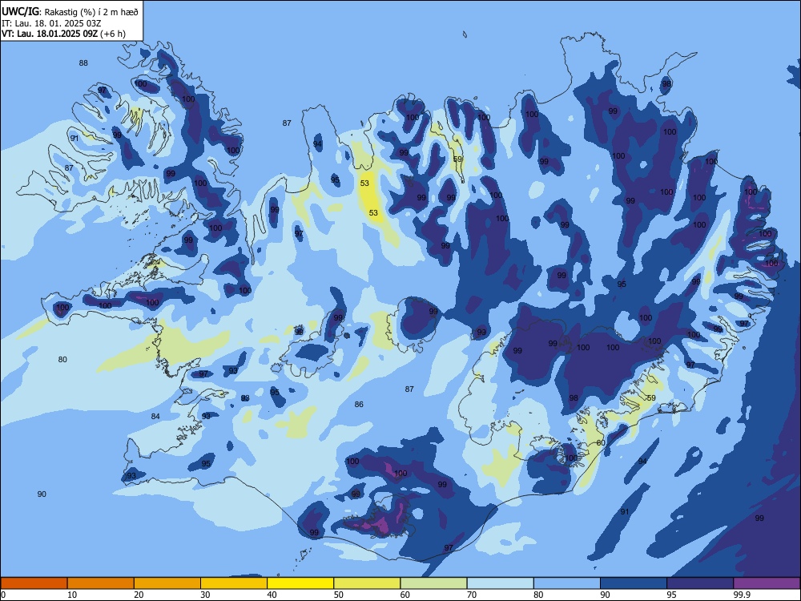Click the 'VT: Lau. 18.01.2025 09Z (+6 h)' line
This screenshot has height=601, width=801.
click(63, 34)
